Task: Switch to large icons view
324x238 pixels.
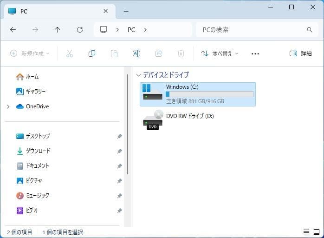Action: (317, 232)
